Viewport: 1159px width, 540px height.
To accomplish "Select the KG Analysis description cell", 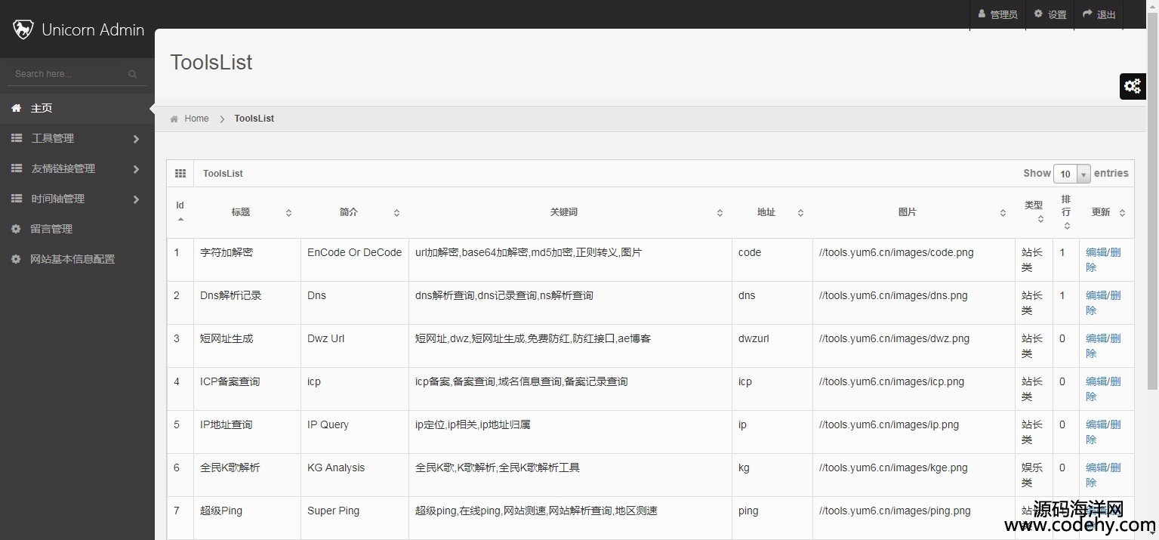I will click(x=354, y=475).
